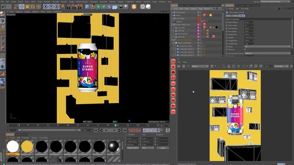Screen dimensions: 294x165
Task: Open viewport Display menu
Action: point(27,11)
